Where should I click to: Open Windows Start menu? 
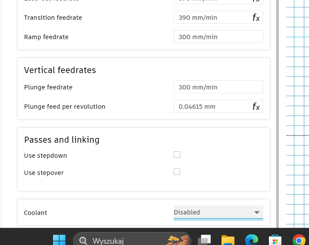point(59,240)
